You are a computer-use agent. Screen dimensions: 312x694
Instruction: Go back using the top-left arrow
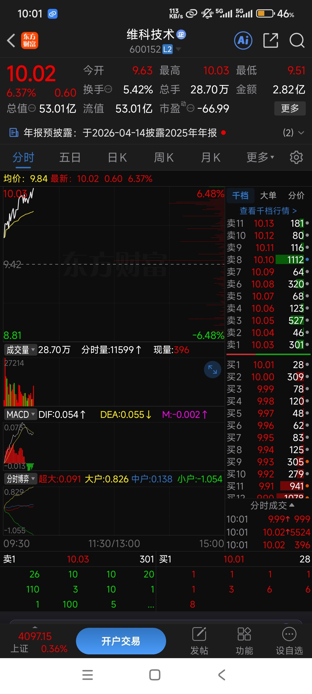click(11, 40)
